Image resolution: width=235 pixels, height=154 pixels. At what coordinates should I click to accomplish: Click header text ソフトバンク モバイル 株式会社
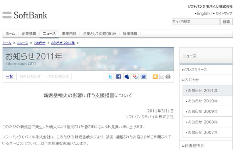point(210,7)
